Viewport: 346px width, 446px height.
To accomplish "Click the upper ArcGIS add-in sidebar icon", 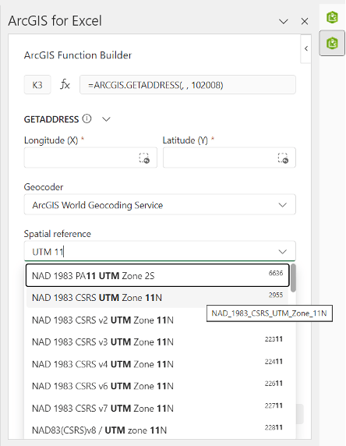I will (x=332, y=17).
